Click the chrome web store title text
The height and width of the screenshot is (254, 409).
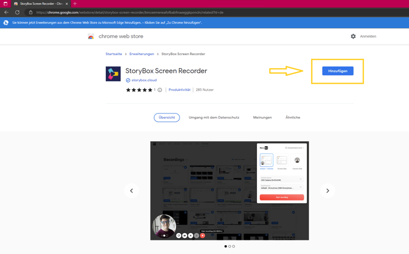[x=121, y=36]
